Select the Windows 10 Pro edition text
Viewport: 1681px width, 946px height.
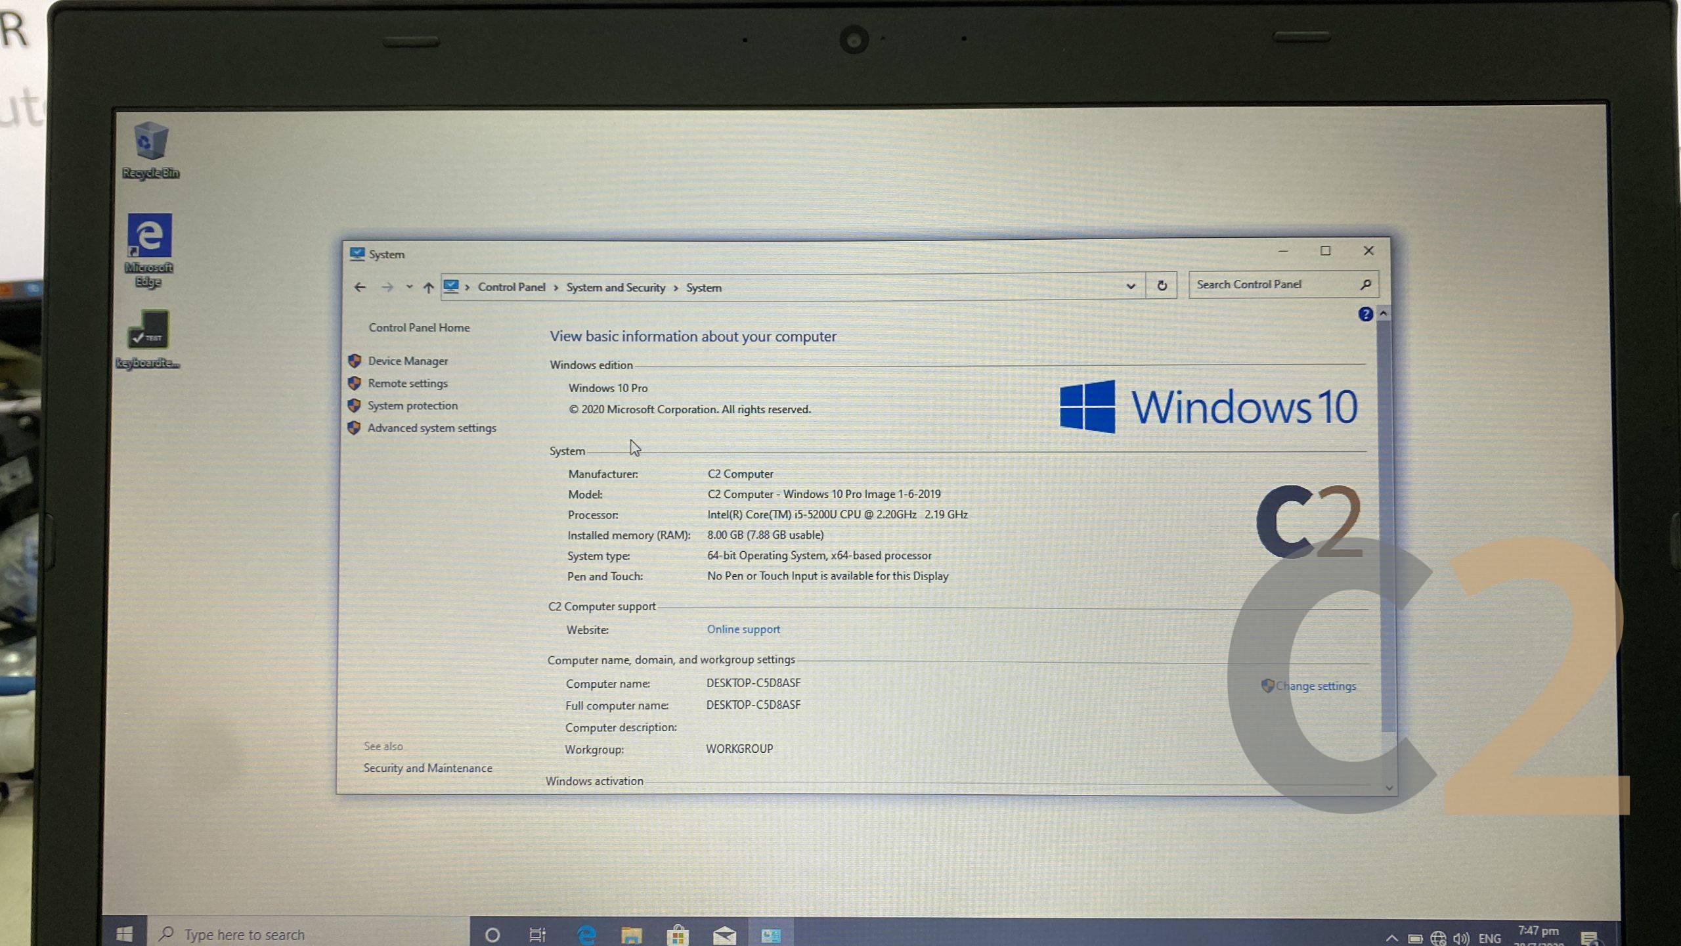click(x=607, y=388)
